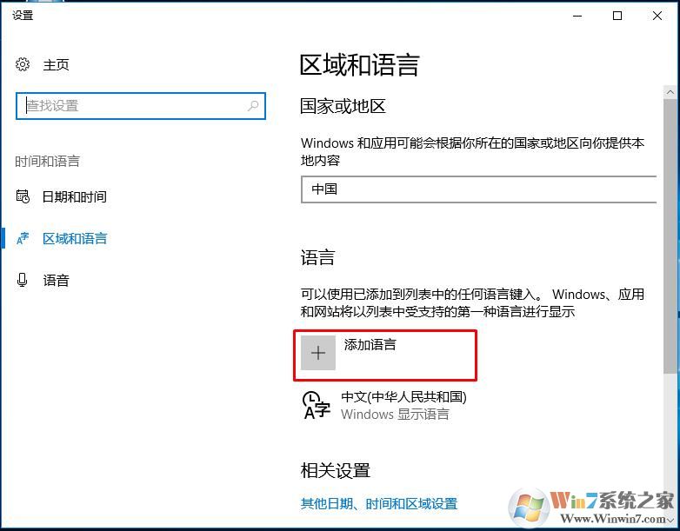The image size is (680, 531).
Task: Maximize the 设置 window
Action: [x=617, y=16]
